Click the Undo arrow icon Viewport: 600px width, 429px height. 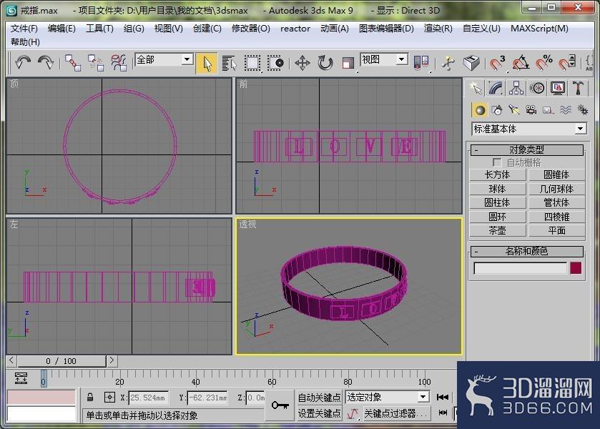23,62
